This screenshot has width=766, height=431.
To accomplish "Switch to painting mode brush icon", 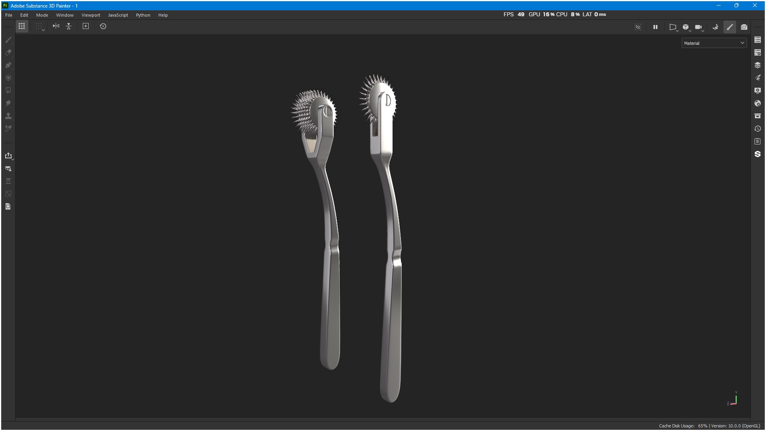I will (730, 27).
